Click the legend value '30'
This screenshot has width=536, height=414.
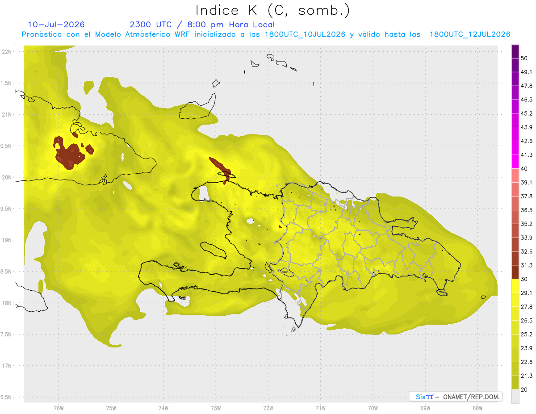[525, 279]
